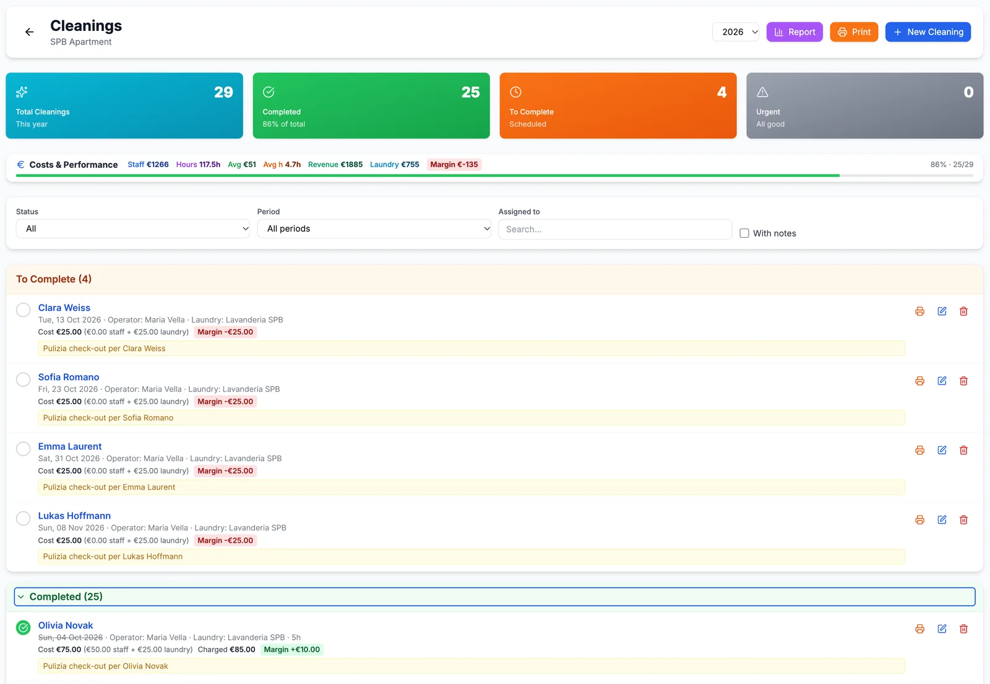Mark Lukas Hoffmann cleaning as completed

pos(23,518)
